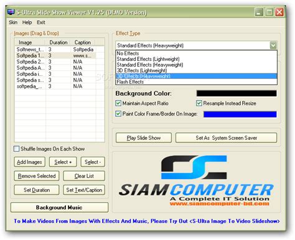
Task: Choose Standard Effects (Lightweight) option
Action: point(196,59)
